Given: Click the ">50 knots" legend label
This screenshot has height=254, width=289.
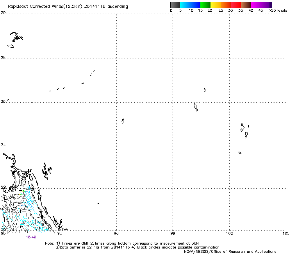Looking at the screenshot, I should point(278,11).
